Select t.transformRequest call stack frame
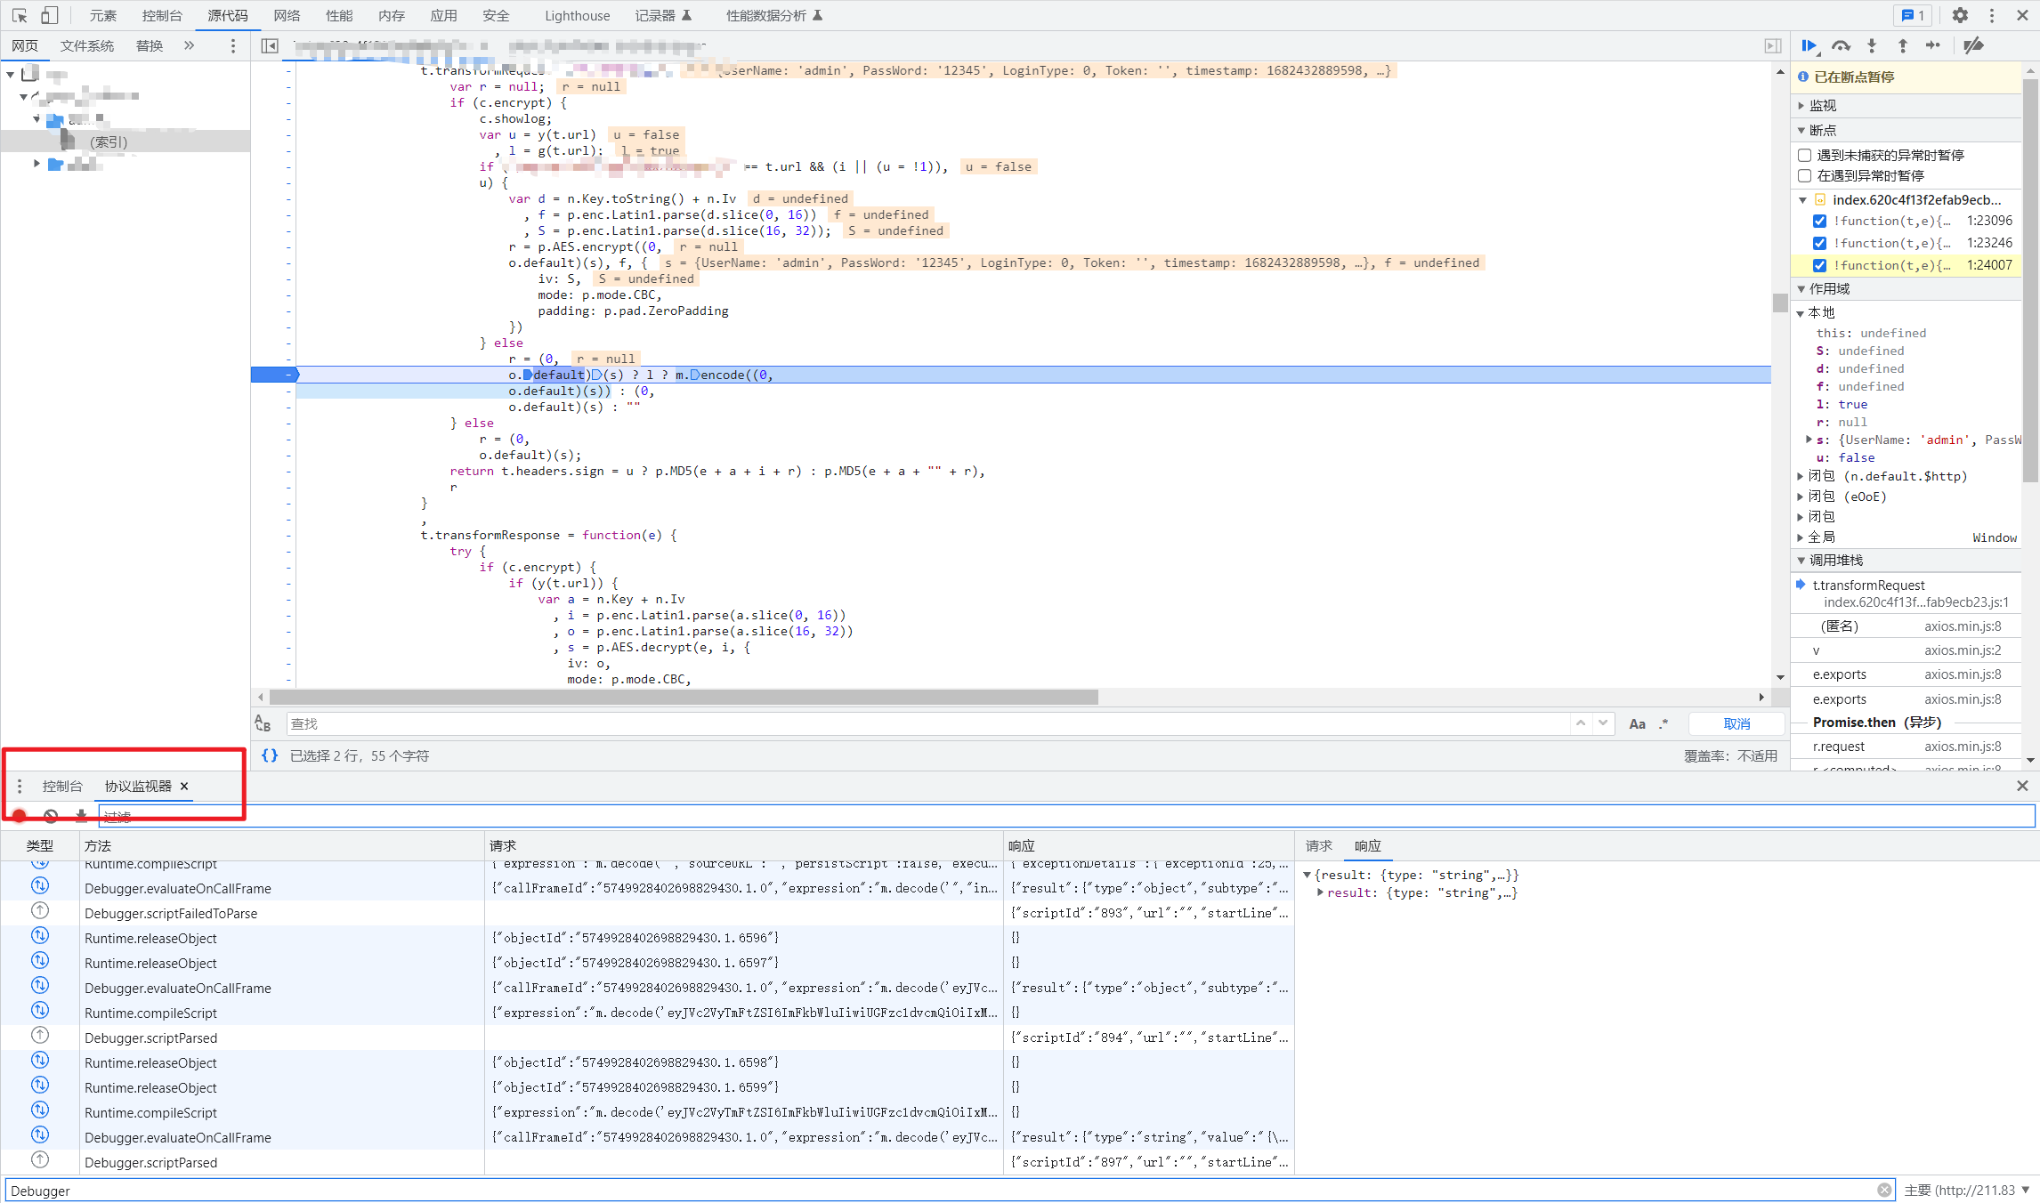 1906,593
